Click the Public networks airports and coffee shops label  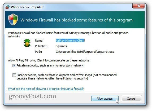[67, 77]
